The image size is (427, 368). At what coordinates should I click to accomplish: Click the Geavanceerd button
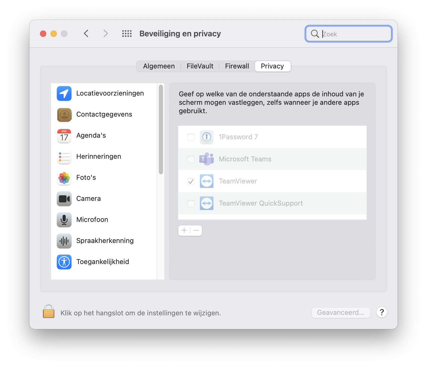click(x=341, y=313)
